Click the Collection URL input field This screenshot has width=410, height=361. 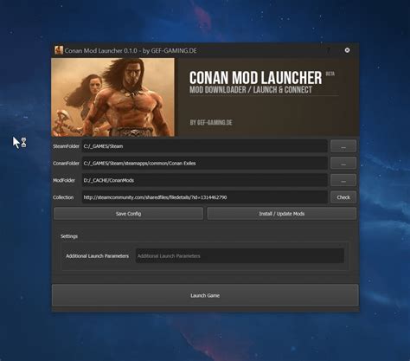click(x=205, y=197)
